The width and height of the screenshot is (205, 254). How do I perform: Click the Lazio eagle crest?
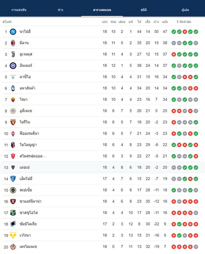13,77
